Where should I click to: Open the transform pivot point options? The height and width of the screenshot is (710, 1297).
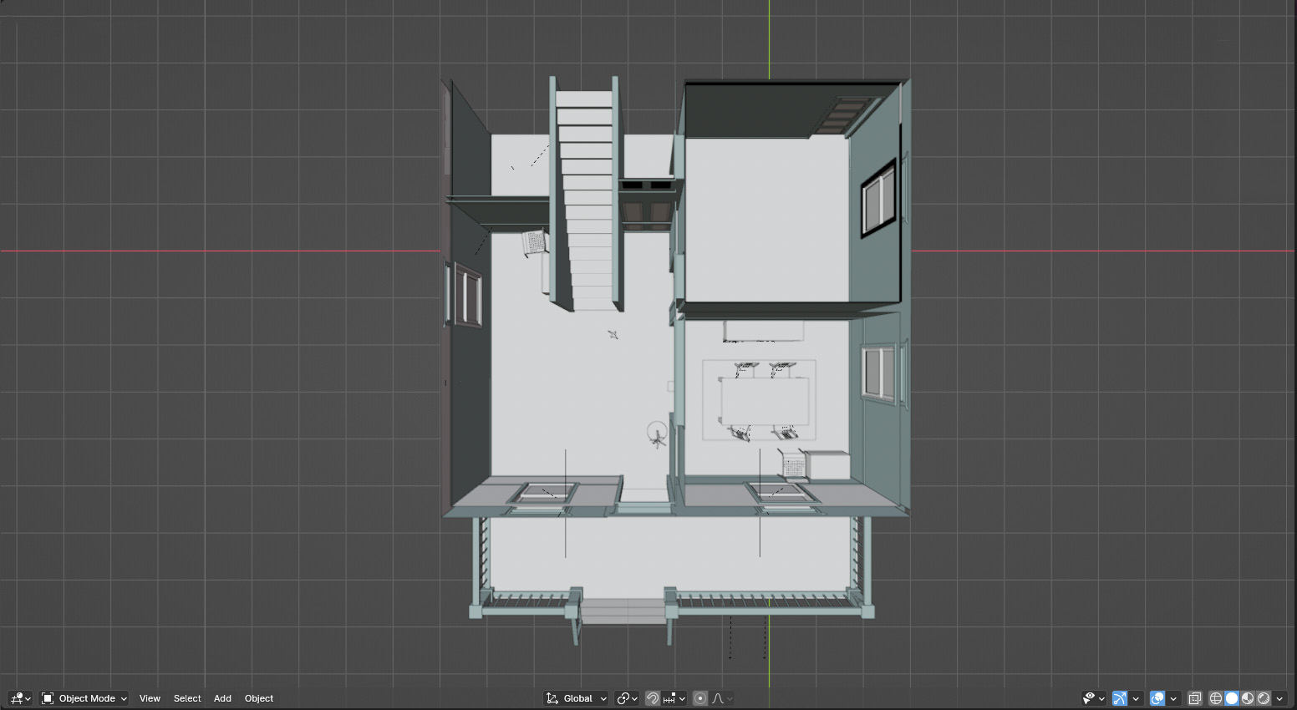pyautogui.click(x=627, y=698)
